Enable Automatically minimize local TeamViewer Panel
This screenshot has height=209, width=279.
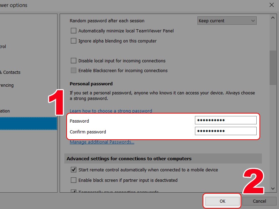click(x=74, y=31)
